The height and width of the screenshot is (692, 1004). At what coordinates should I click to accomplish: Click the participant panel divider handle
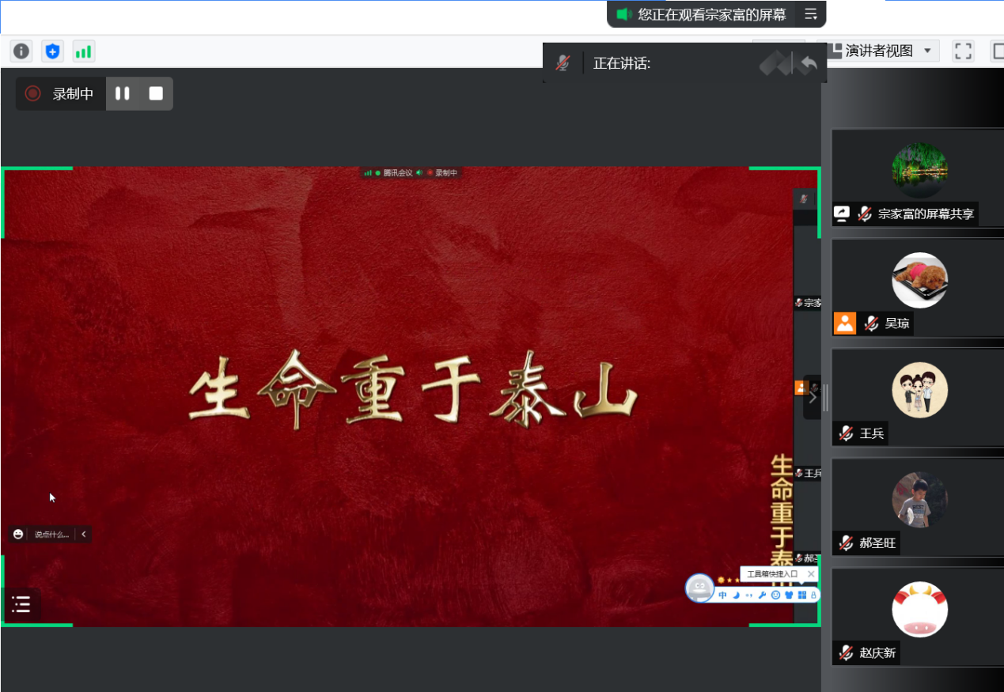[x=825, y=398]
